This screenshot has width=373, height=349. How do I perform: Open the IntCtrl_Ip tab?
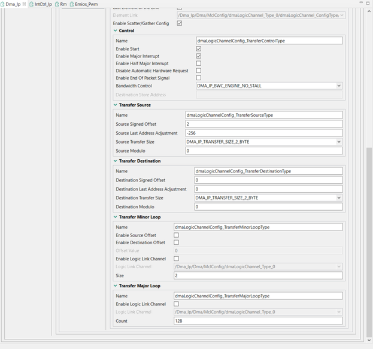point(43,4)
